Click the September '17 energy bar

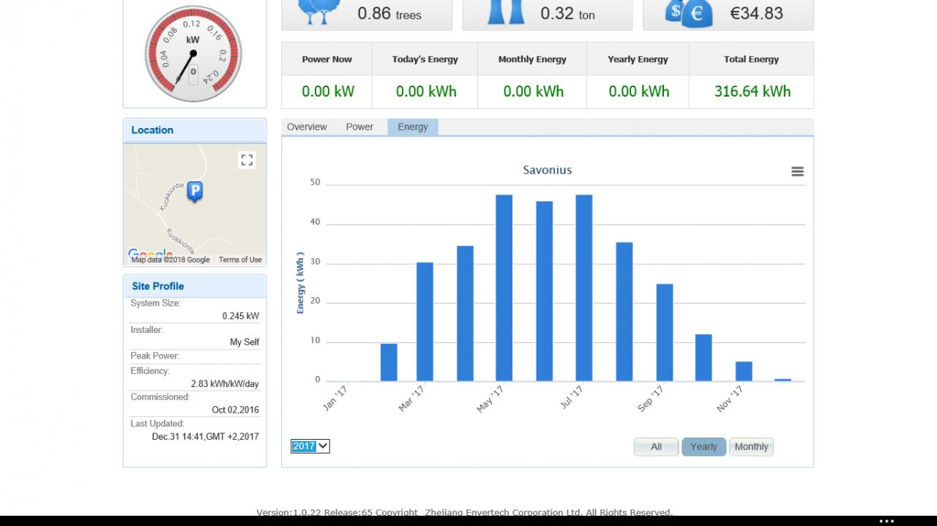pyautogui.click(x=664, y=332)
